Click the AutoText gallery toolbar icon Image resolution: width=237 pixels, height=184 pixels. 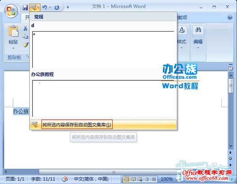[x=33, y=7]
